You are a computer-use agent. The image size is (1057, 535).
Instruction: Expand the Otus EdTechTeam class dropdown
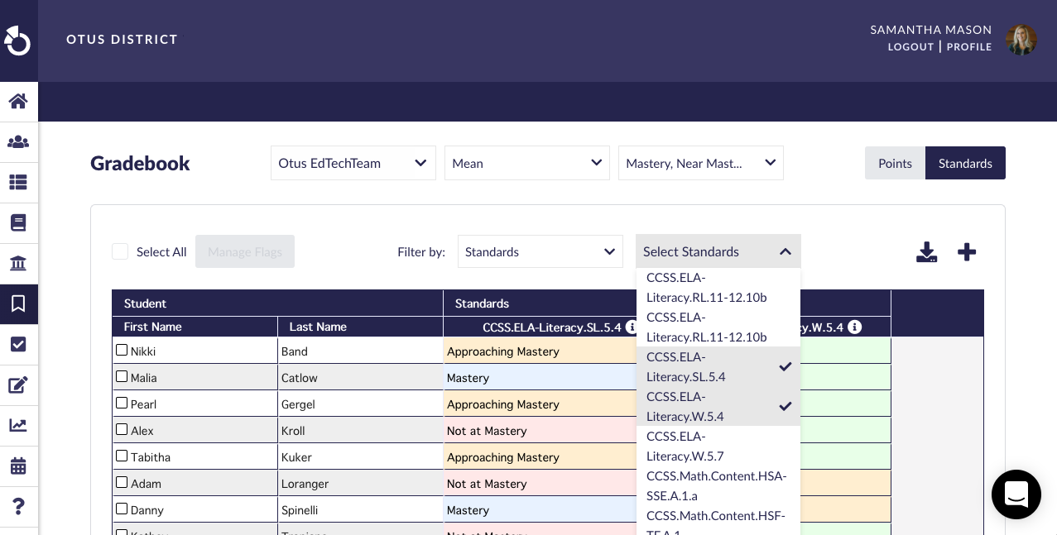click(353, 163)
